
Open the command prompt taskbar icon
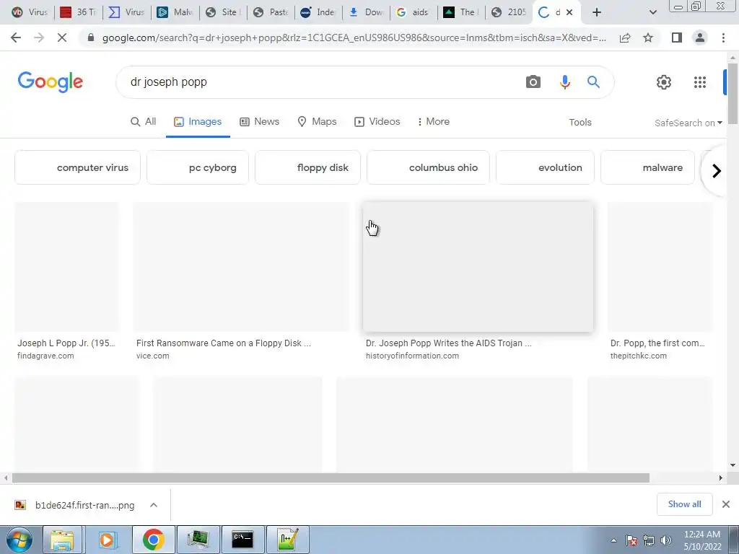coord(242,540)
